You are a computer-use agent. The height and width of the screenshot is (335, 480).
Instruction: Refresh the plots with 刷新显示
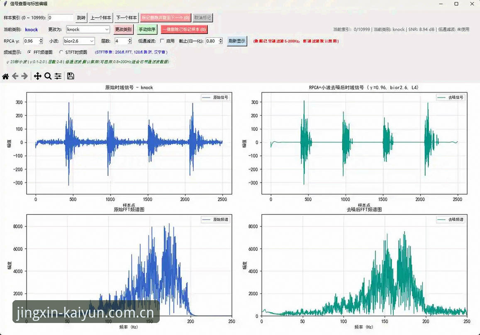tap(237, 41)
